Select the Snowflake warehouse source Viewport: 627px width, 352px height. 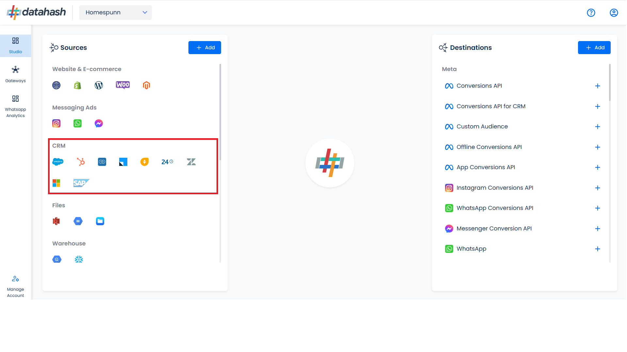point(79,259)
